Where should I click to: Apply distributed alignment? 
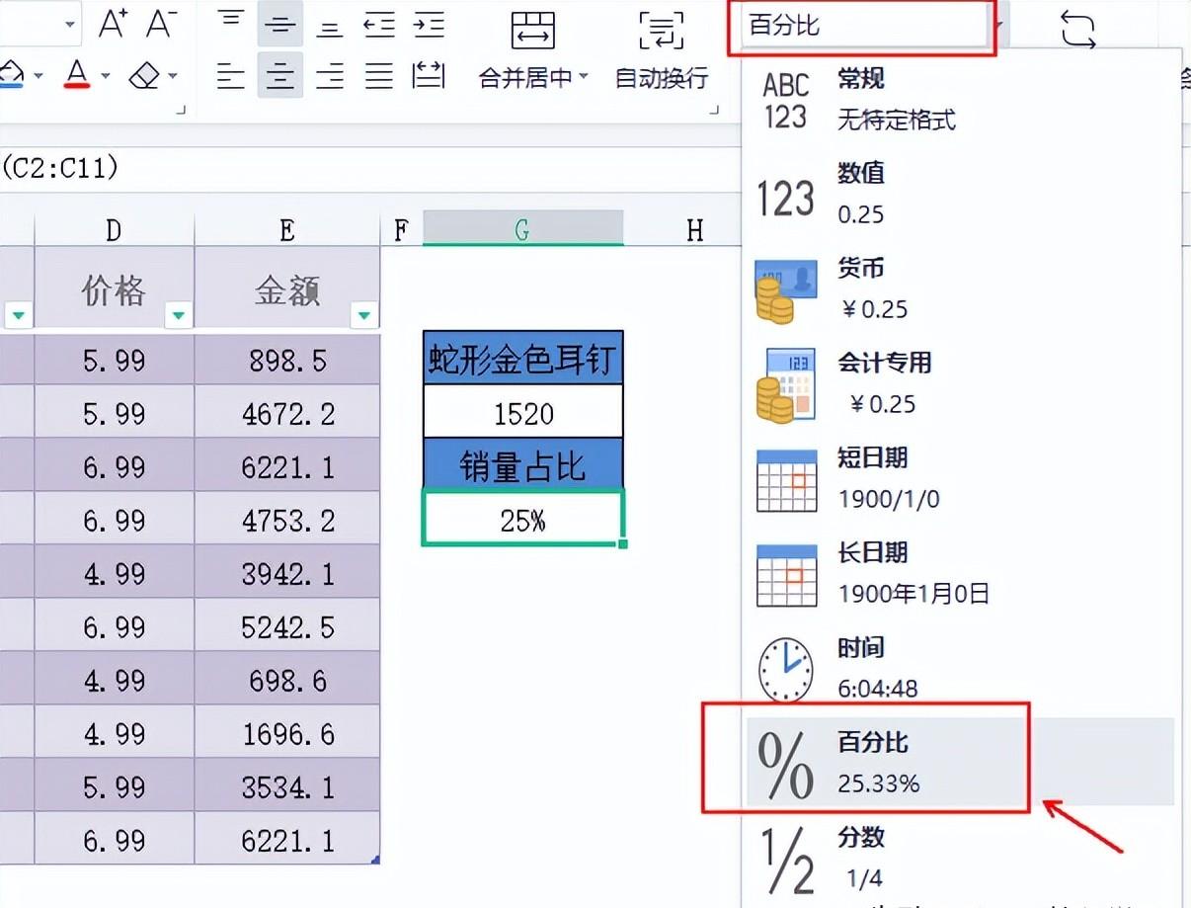point(429,75)
